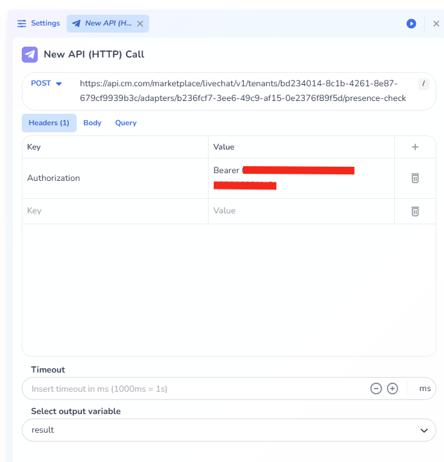
Task: Switch to the New API (H... tab
Action: click(107, 23)
